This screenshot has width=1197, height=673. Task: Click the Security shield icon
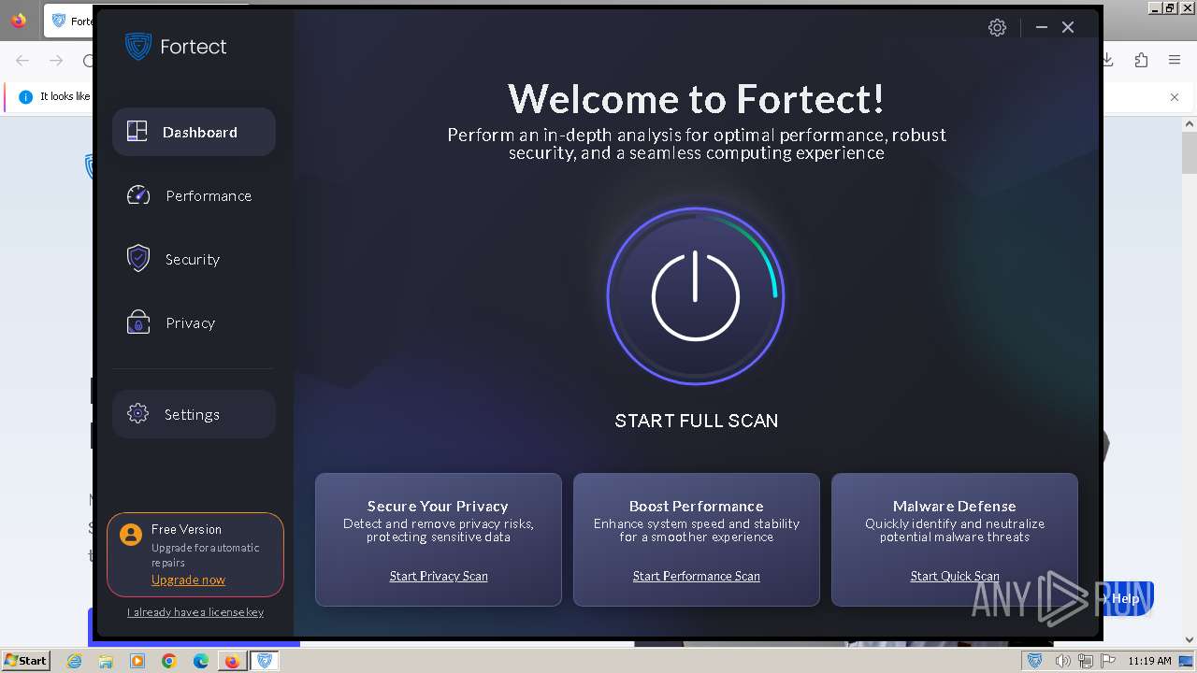point(137,259)
